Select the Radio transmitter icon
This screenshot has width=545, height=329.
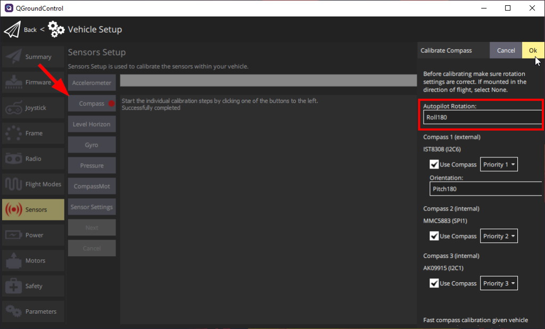click(x=13, y=159)
